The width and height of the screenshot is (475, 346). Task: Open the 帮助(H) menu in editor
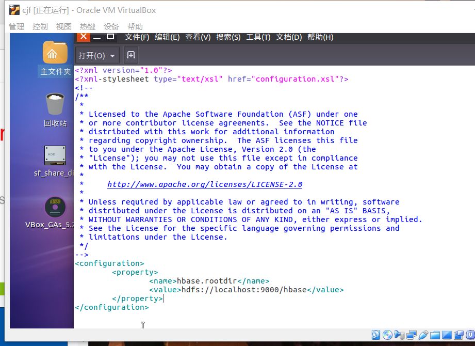point(320,37)
